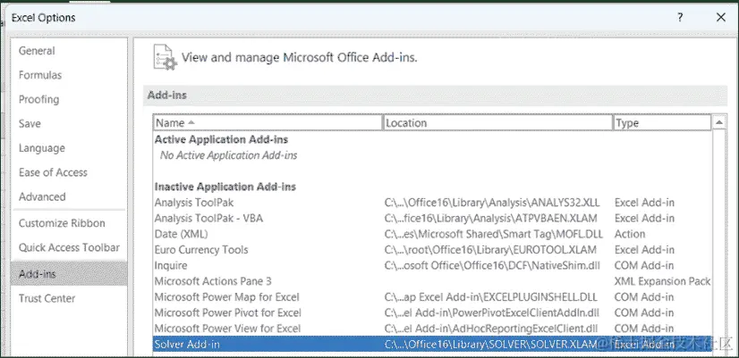Select Microsoft Power Pivot for Excel
Viewport: 739px width, 358px height.
[x=433, y=312]
